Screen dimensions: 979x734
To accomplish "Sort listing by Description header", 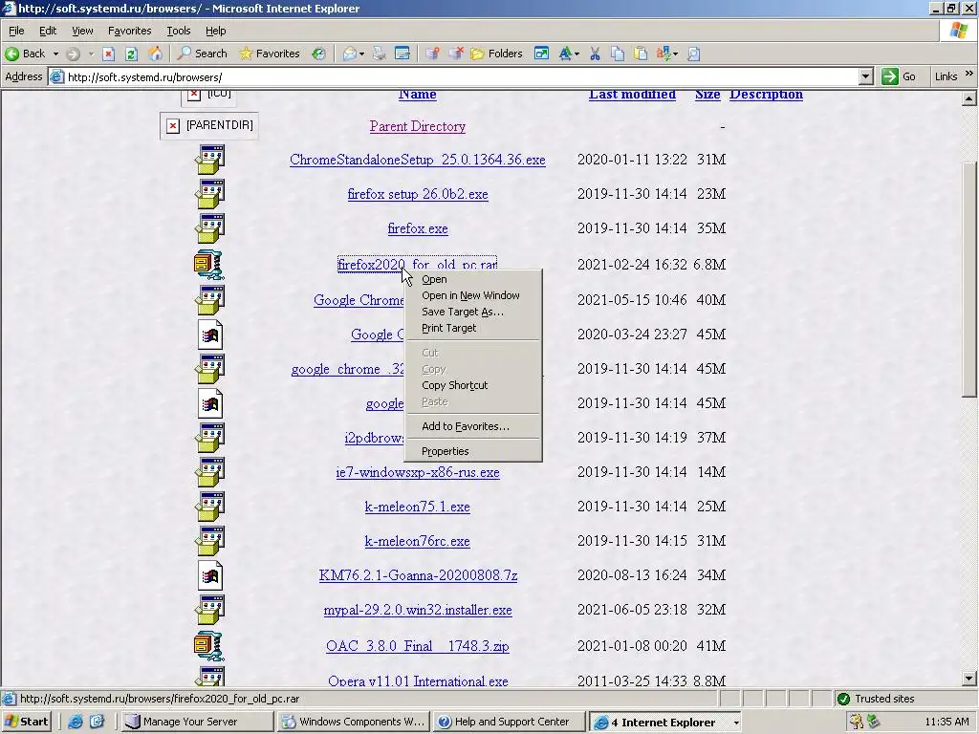I will [766, 95].
